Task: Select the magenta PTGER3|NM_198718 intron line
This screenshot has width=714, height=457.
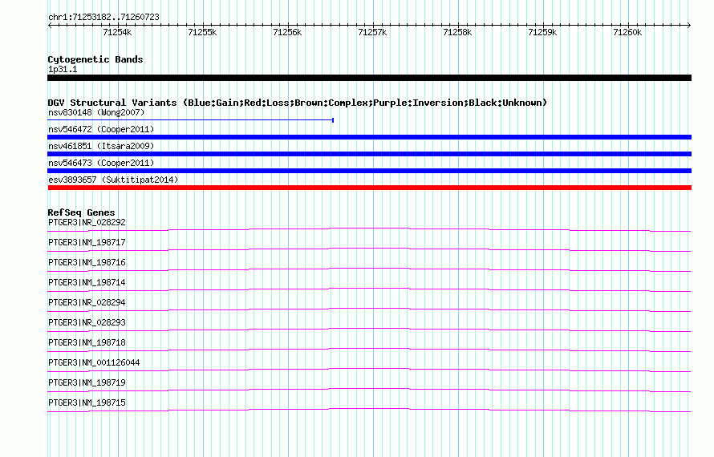Action: point(369,350)
